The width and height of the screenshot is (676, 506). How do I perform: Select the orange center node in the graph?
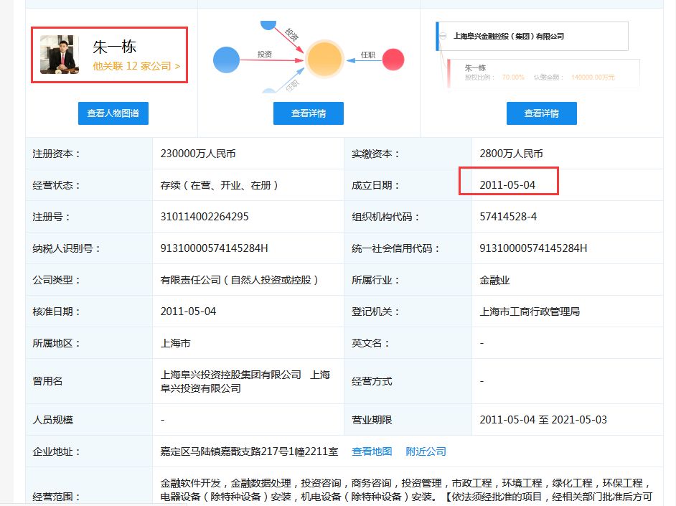324,59
